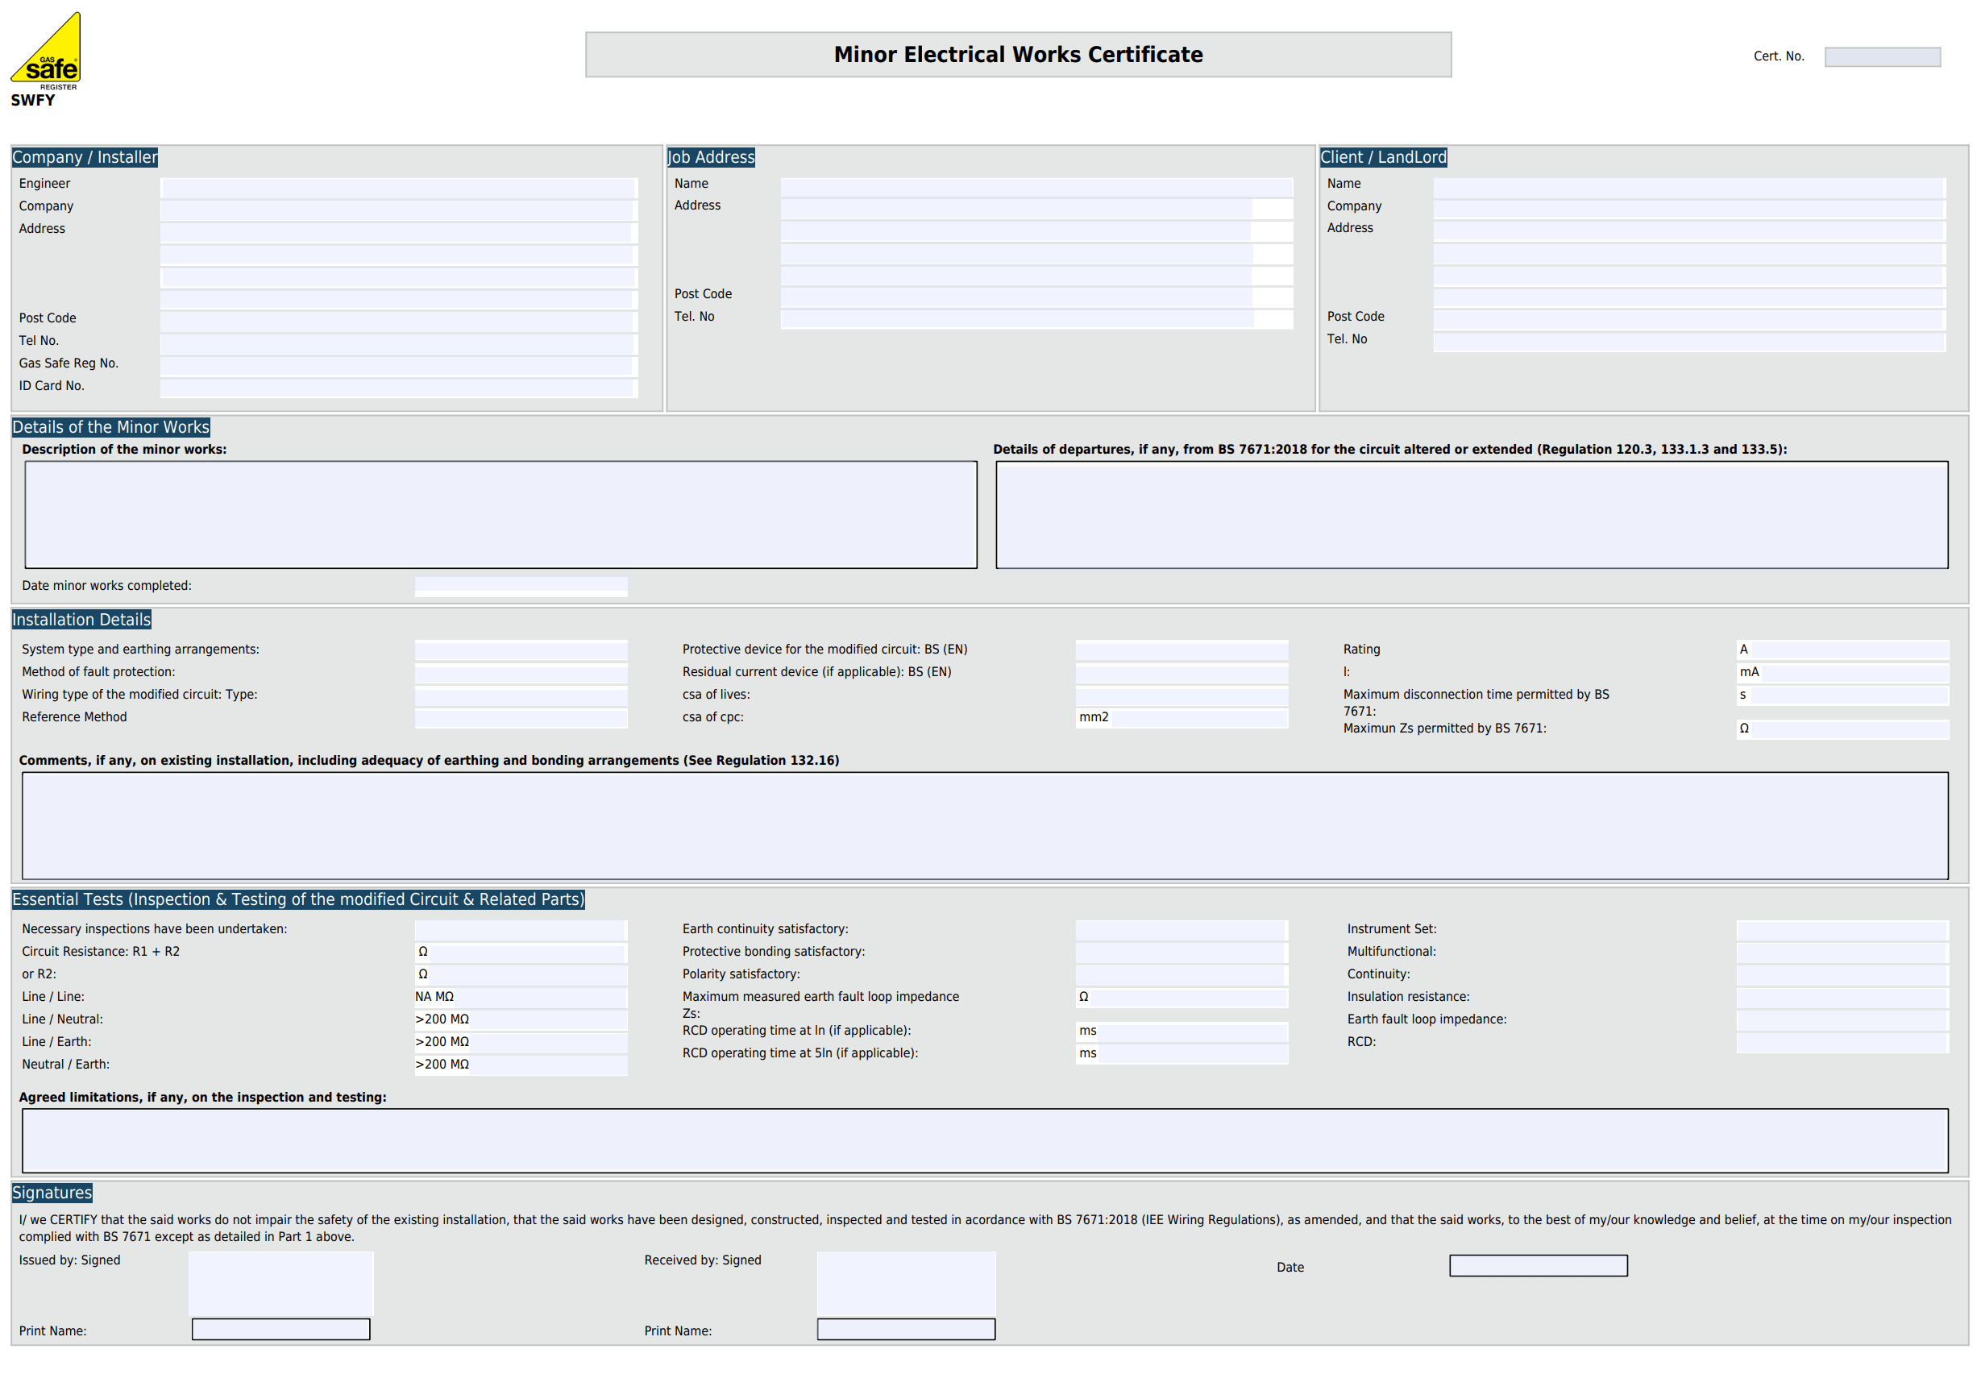Open the Protective device BS (EN) field

click(x=1182, y=651)
